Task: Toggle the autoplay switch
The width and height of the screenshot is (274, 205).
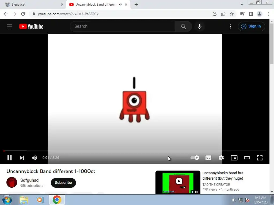Action: click(195, 158)
